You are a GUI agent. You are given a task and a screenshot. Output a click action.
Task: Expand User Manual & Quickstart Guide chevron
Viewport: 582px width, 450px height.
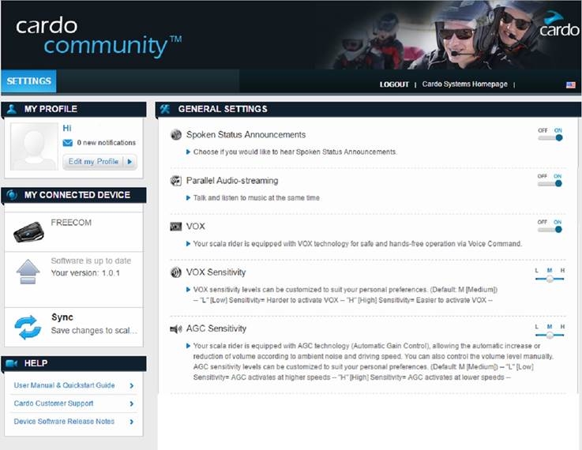(x=131, y=385)
